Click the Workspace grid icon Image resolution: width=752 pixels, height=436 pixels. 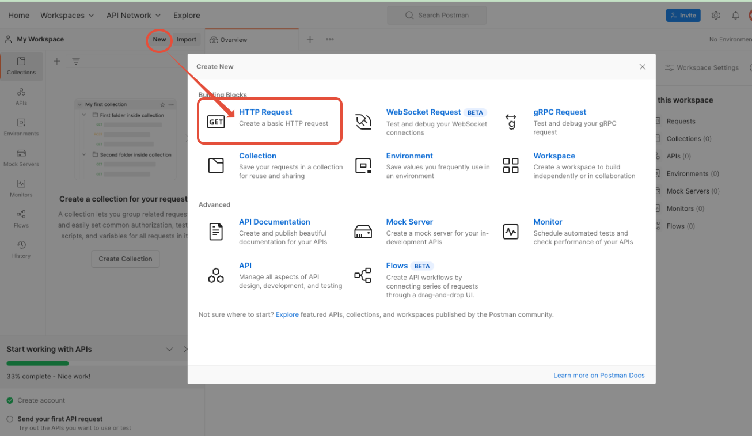[x=511, y=165]
